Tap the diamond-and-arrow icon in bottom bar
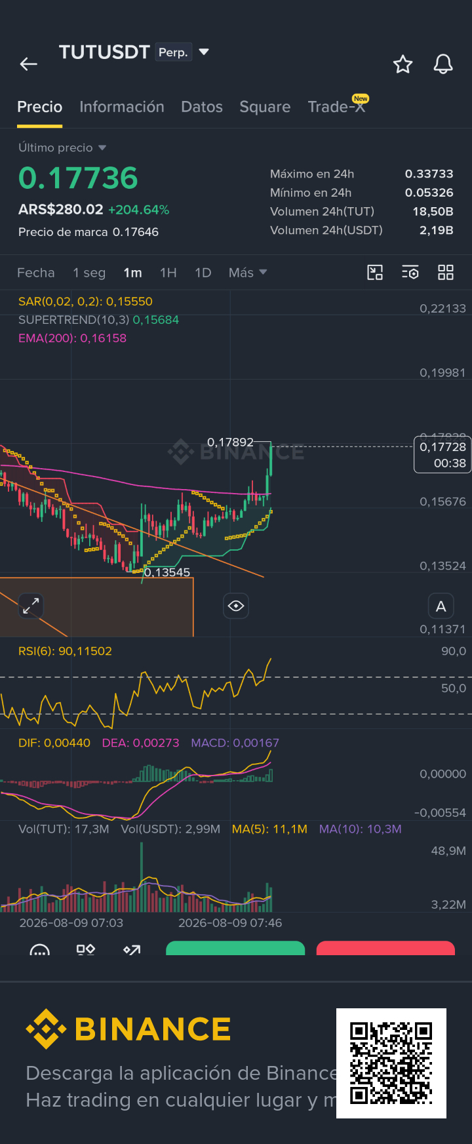 (x=132, y=949)
